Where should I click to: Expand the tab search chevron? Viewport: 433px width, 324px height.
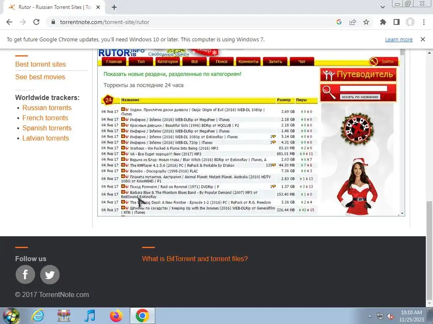coord(382,7)
